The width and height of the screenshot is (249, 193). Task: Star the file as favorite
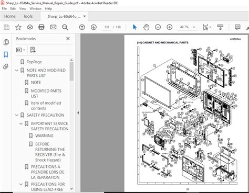(x=18, y=27)
